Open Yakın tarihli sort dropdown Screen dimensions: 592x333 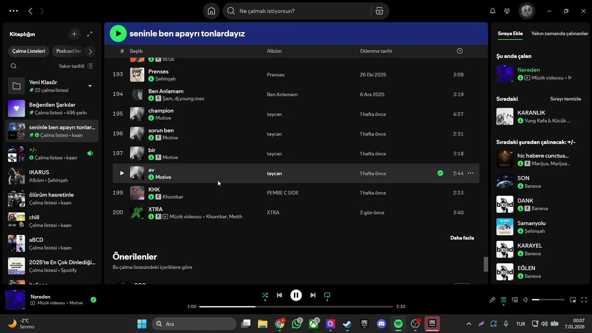pyautogui.click(x=76, y=66)
